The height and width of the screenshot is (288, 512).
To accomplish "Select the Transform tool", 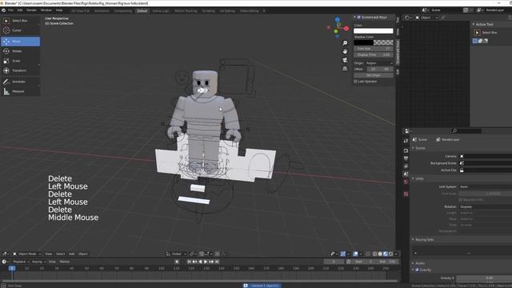I will [x=20, y=70].
